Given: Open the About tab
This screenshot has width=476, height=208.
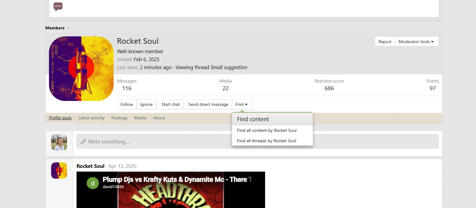Looking at the screenshot, I should coord(159,118).
